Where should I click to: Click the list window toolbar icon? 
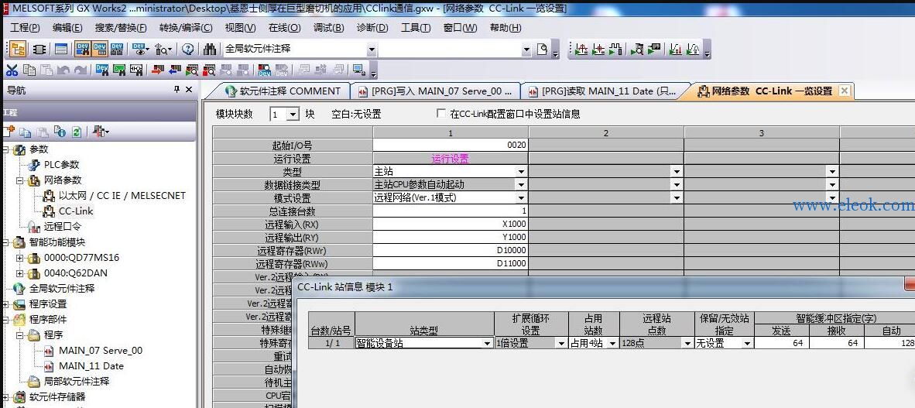[60, 49]
